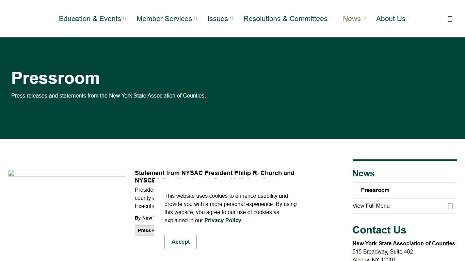
Task: Click the Resolutions & Committees menu label
Action: 285,19
